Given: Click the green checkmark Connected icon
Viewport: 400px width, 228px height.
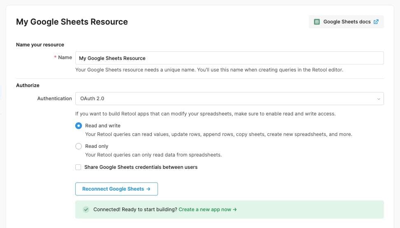Looking at the screenshot, I should [86, 210].
